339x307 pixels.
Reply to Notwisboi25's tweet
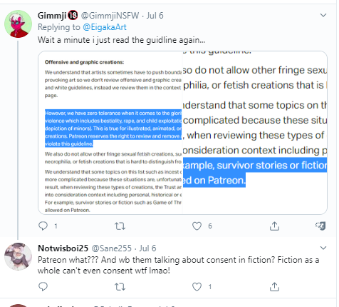click(x=43, y=286)
